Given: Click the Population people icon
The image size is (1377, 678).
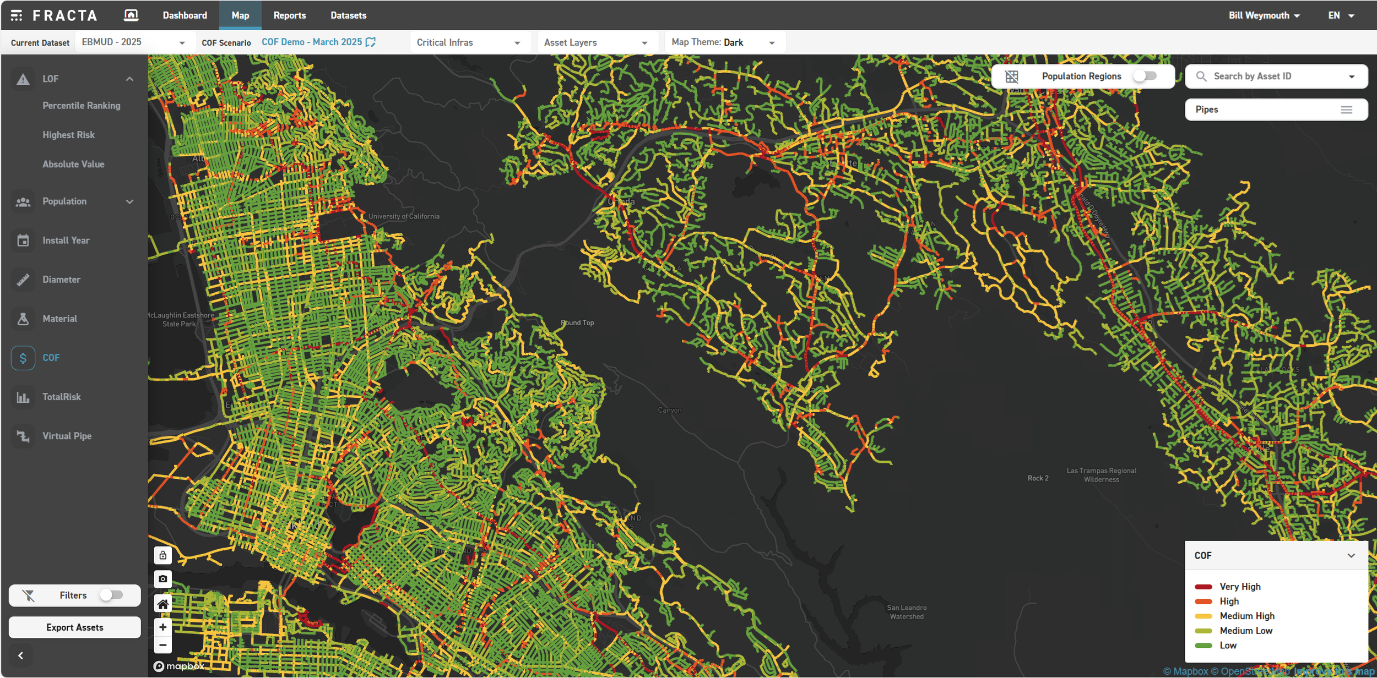Looking at the screenshot, I should [x=23, y=202].
